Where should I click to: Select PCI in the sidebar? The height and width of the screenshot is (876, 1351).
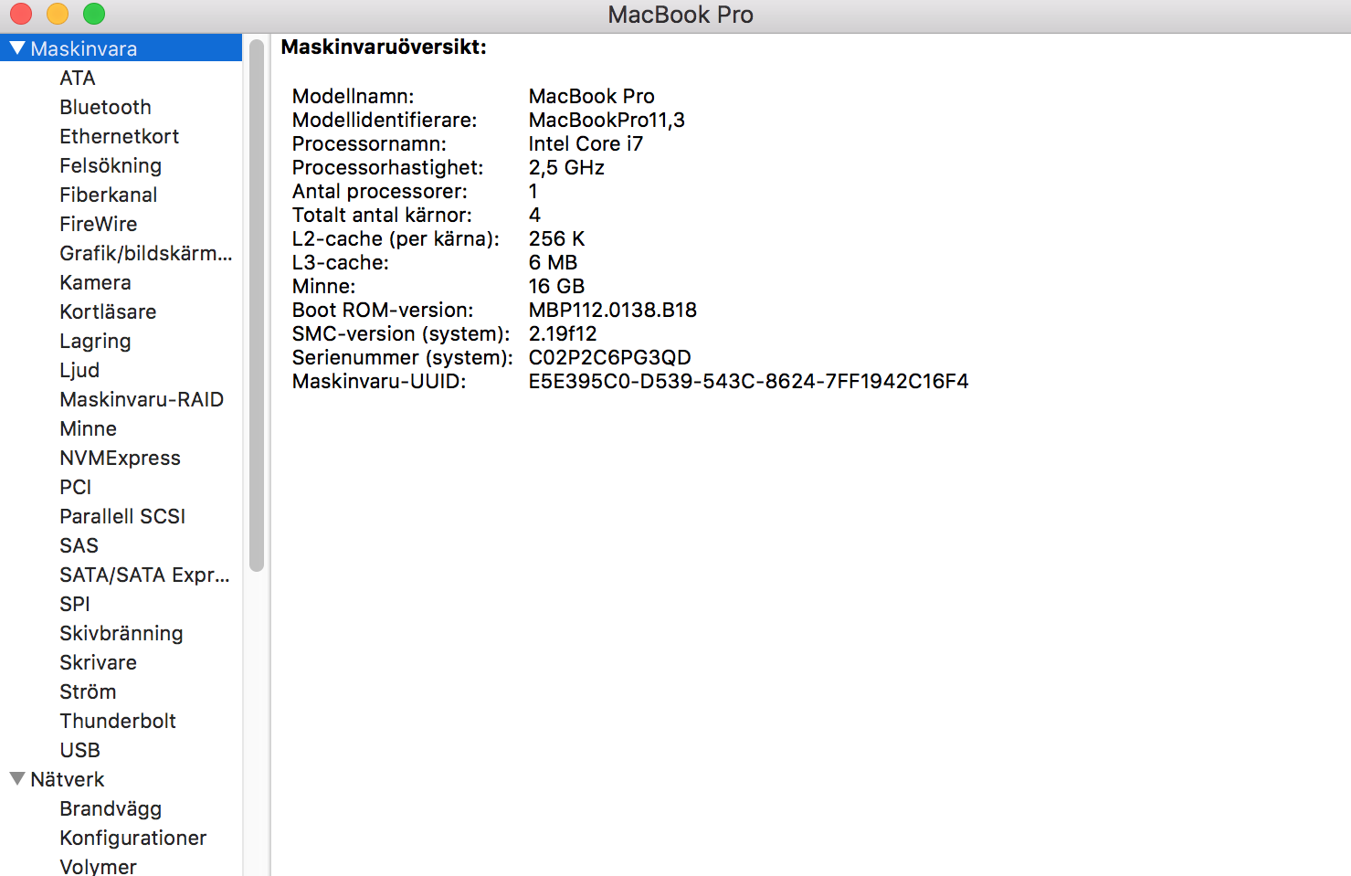click(76, 487)
